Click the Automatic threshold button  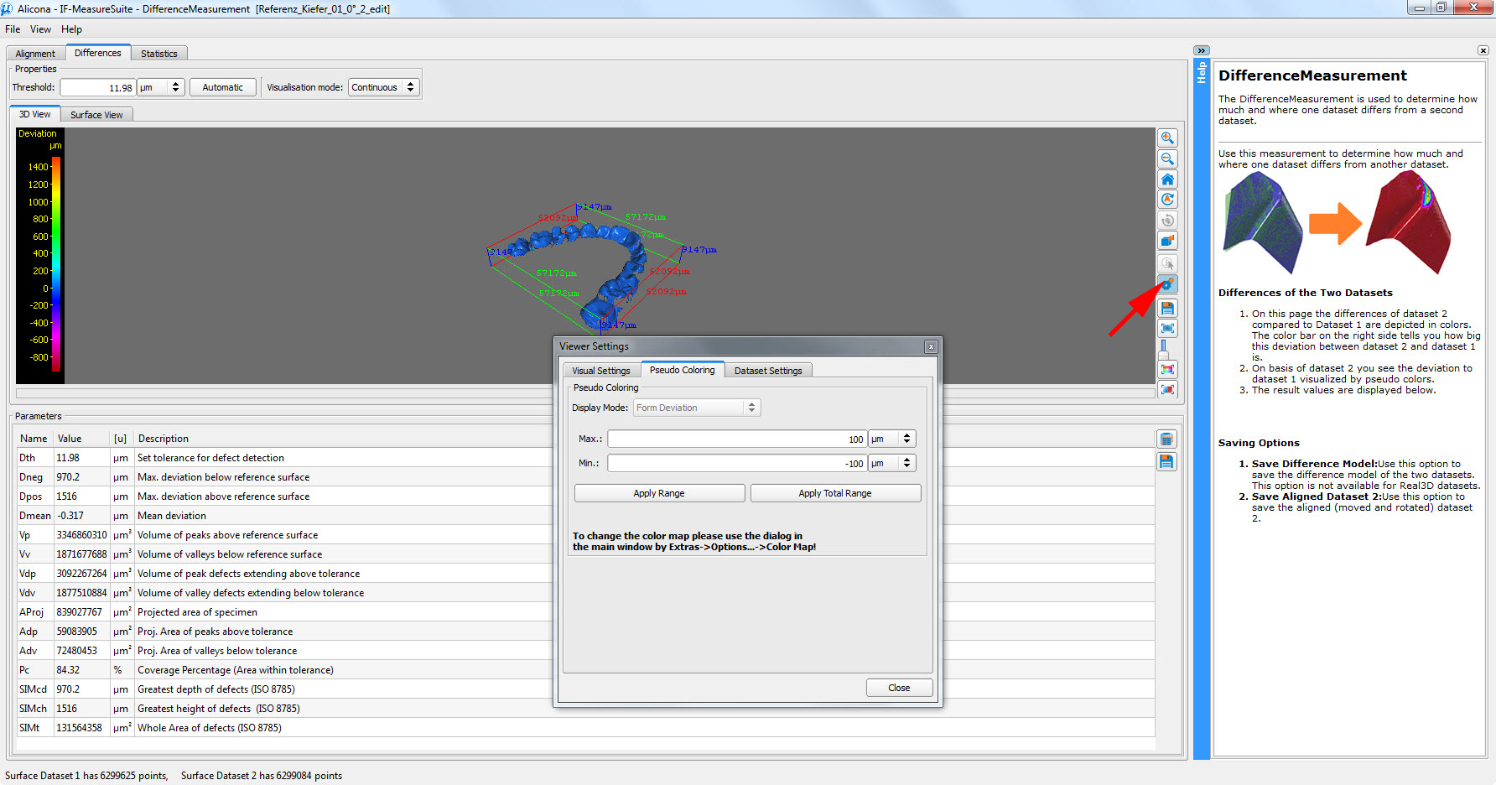click(223, 87)
